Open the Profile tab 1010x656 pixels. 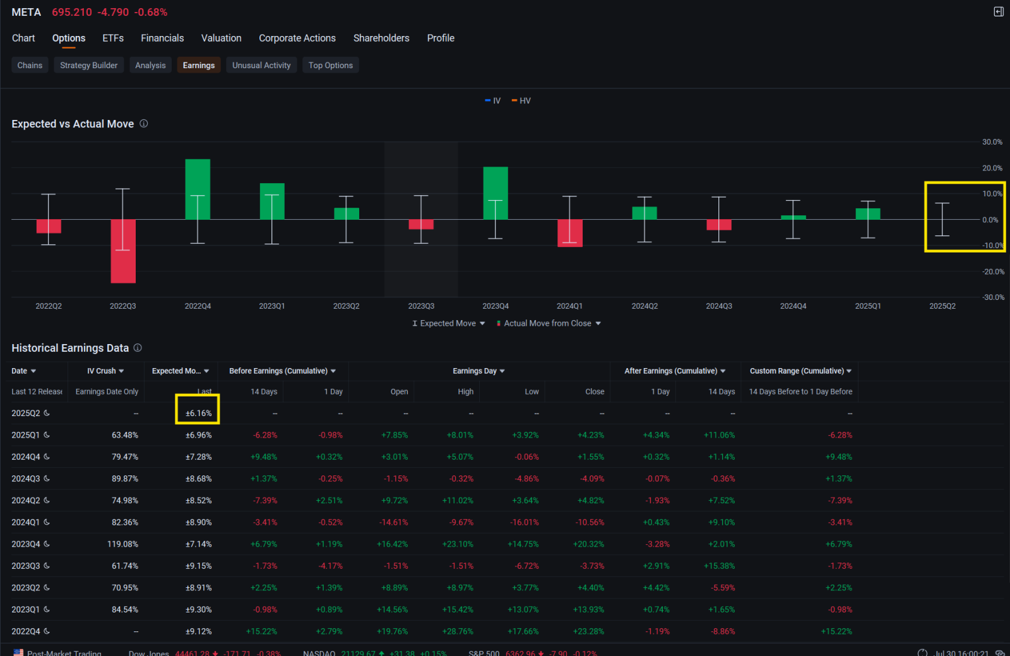coord(441,38)
